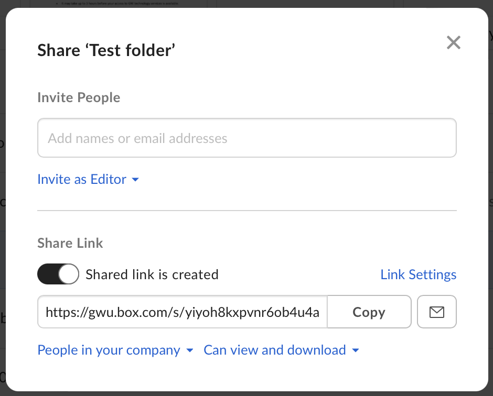
Task: Click the dimmed background above the dialog
Action: [246, 3]
